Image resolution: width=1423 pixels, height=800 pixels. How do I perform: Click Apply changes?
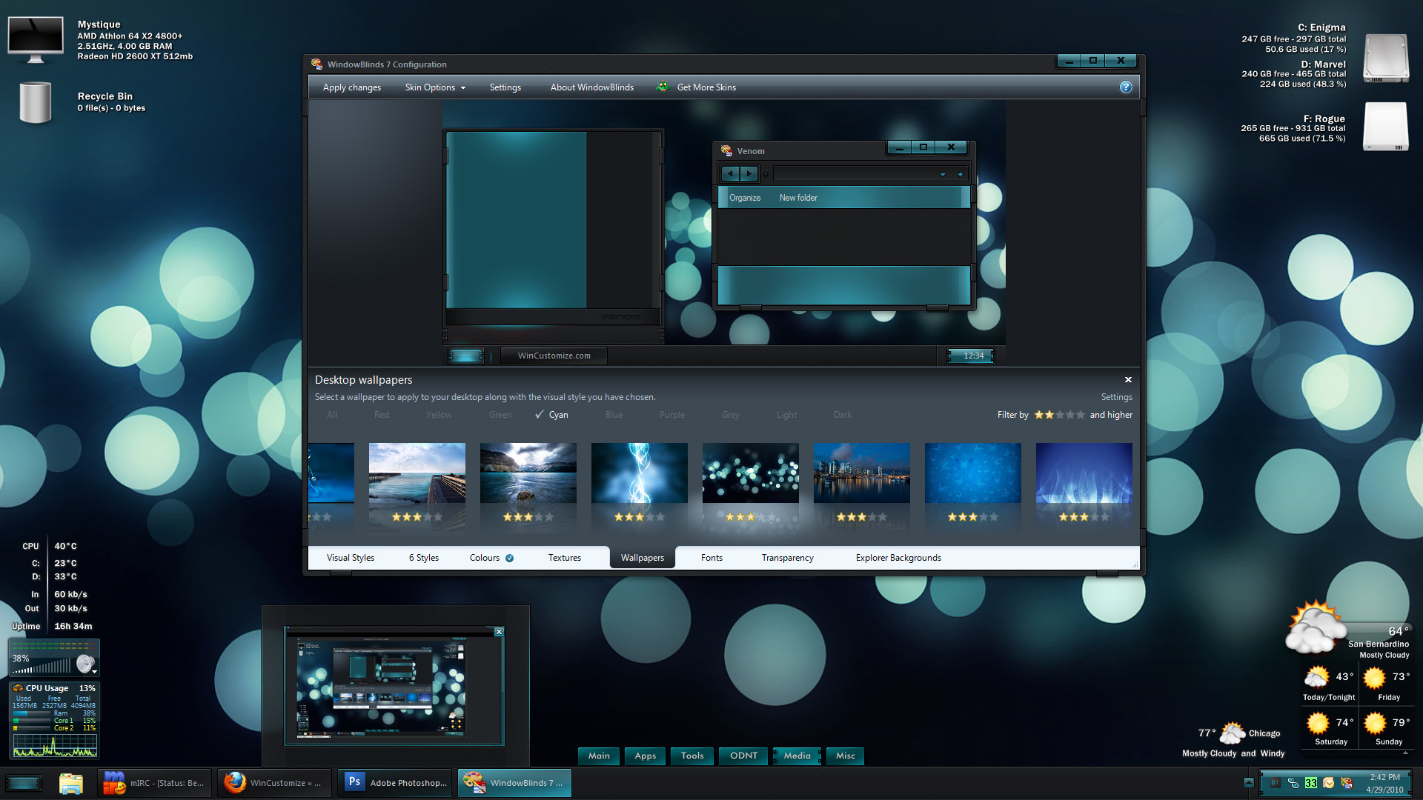point(352,87)
